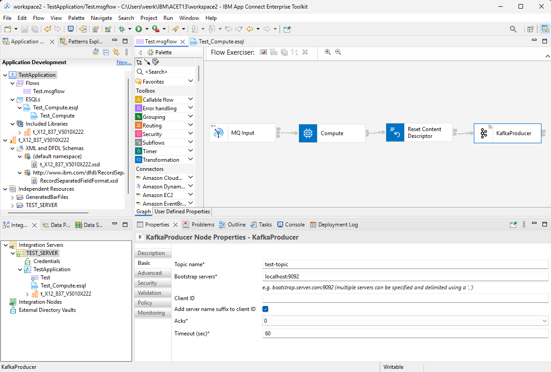The height and width of the screenshot is (372, 551).
Task: Open the Palette menu
Action: [76, 18]
